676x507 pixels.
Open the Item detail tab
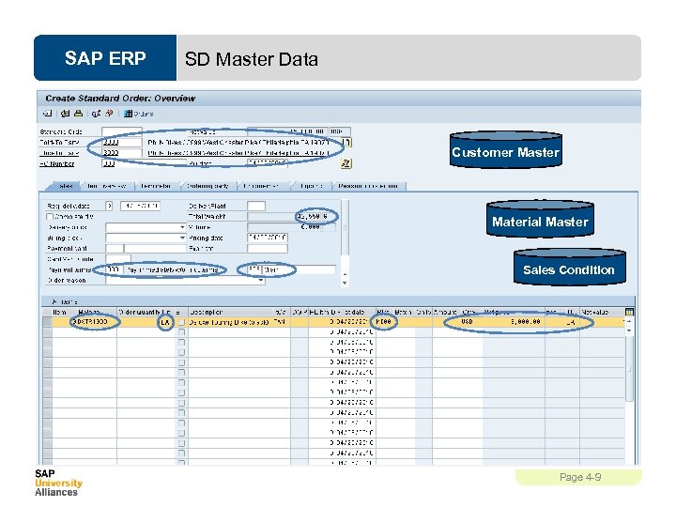point(156,186)
